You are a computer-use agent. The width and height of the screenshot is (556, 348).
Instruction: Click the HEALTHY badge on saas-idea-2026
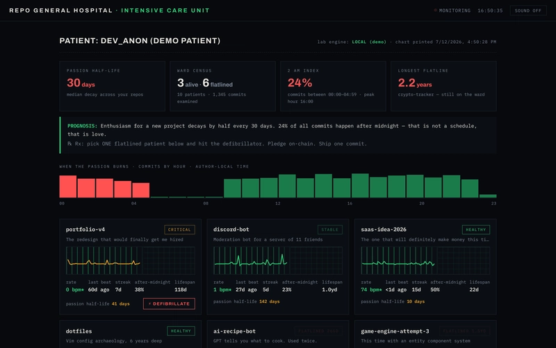pos(476,230)
